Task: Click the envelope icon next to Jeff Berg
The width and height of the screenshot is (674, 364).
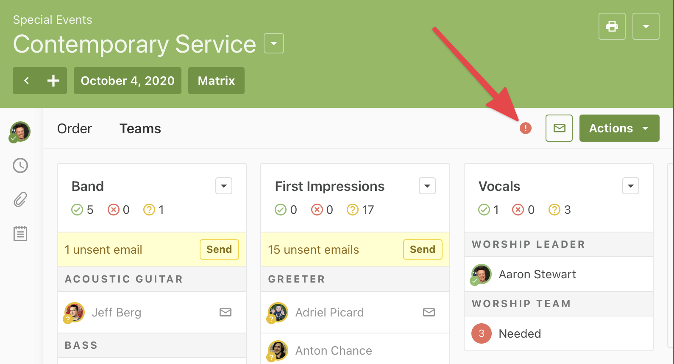Action: pos(225,313)
